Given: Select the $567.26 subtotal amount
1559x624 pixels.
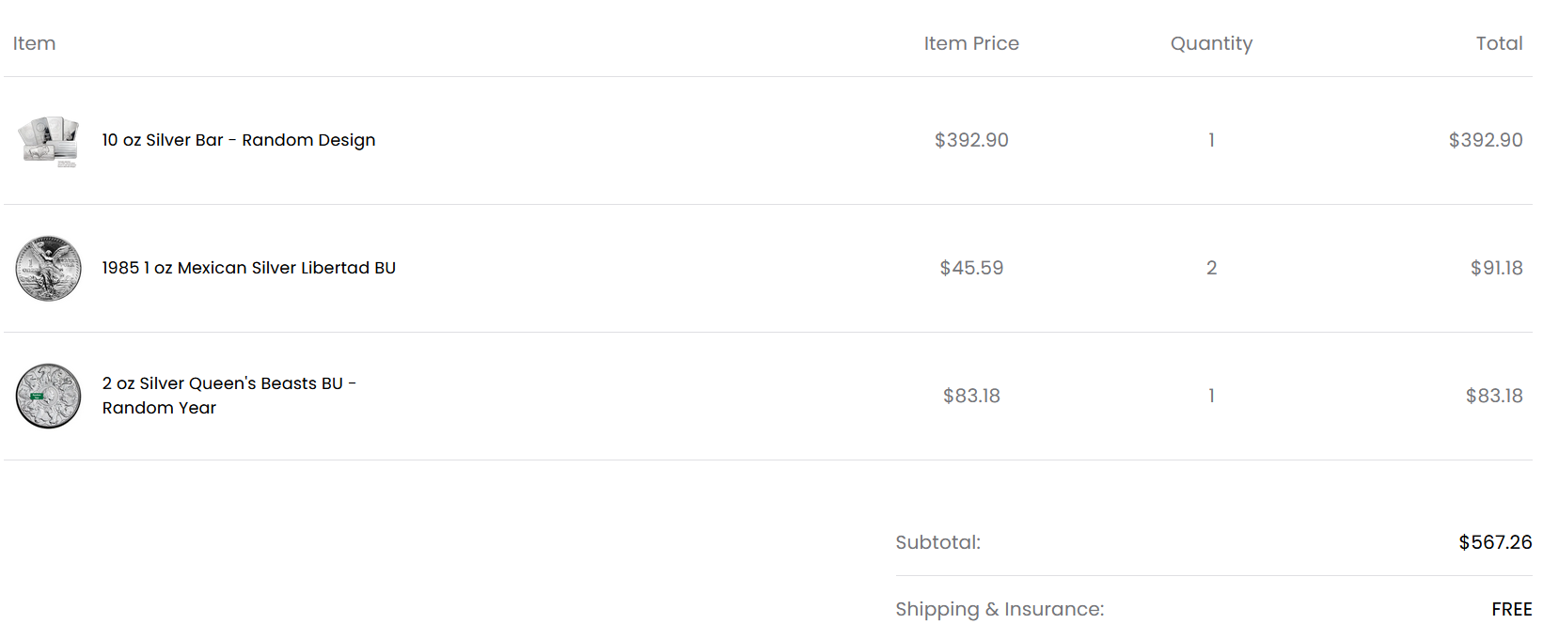Looking at the screenshot, I should click(x=1495, y=542).
